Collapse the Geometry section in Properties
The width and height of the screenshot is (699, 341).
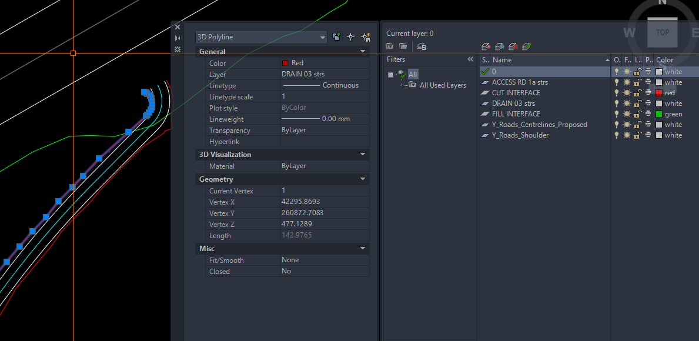point(362,179)
